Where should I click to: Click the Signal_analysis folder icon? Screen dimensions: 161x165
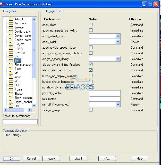tap(11, 102)
